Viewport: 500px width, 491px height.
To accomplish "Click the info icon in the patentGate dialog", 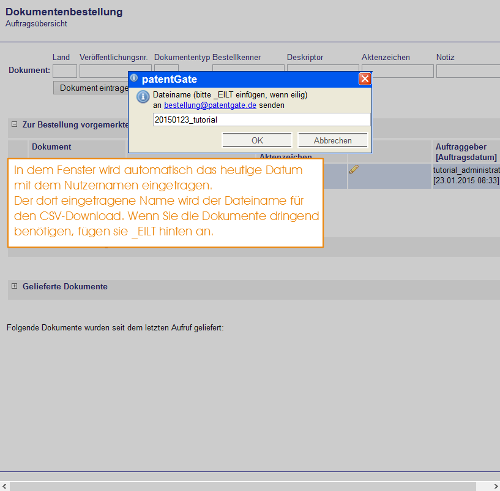I will click(x=143, y=96).
